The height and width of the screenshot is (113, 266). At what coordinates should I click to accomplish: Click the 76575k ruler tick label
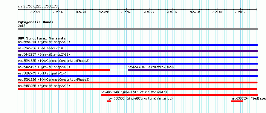(104, 12)
